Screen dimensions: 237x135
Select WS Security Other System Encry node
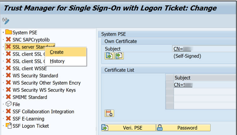(46, 83)
